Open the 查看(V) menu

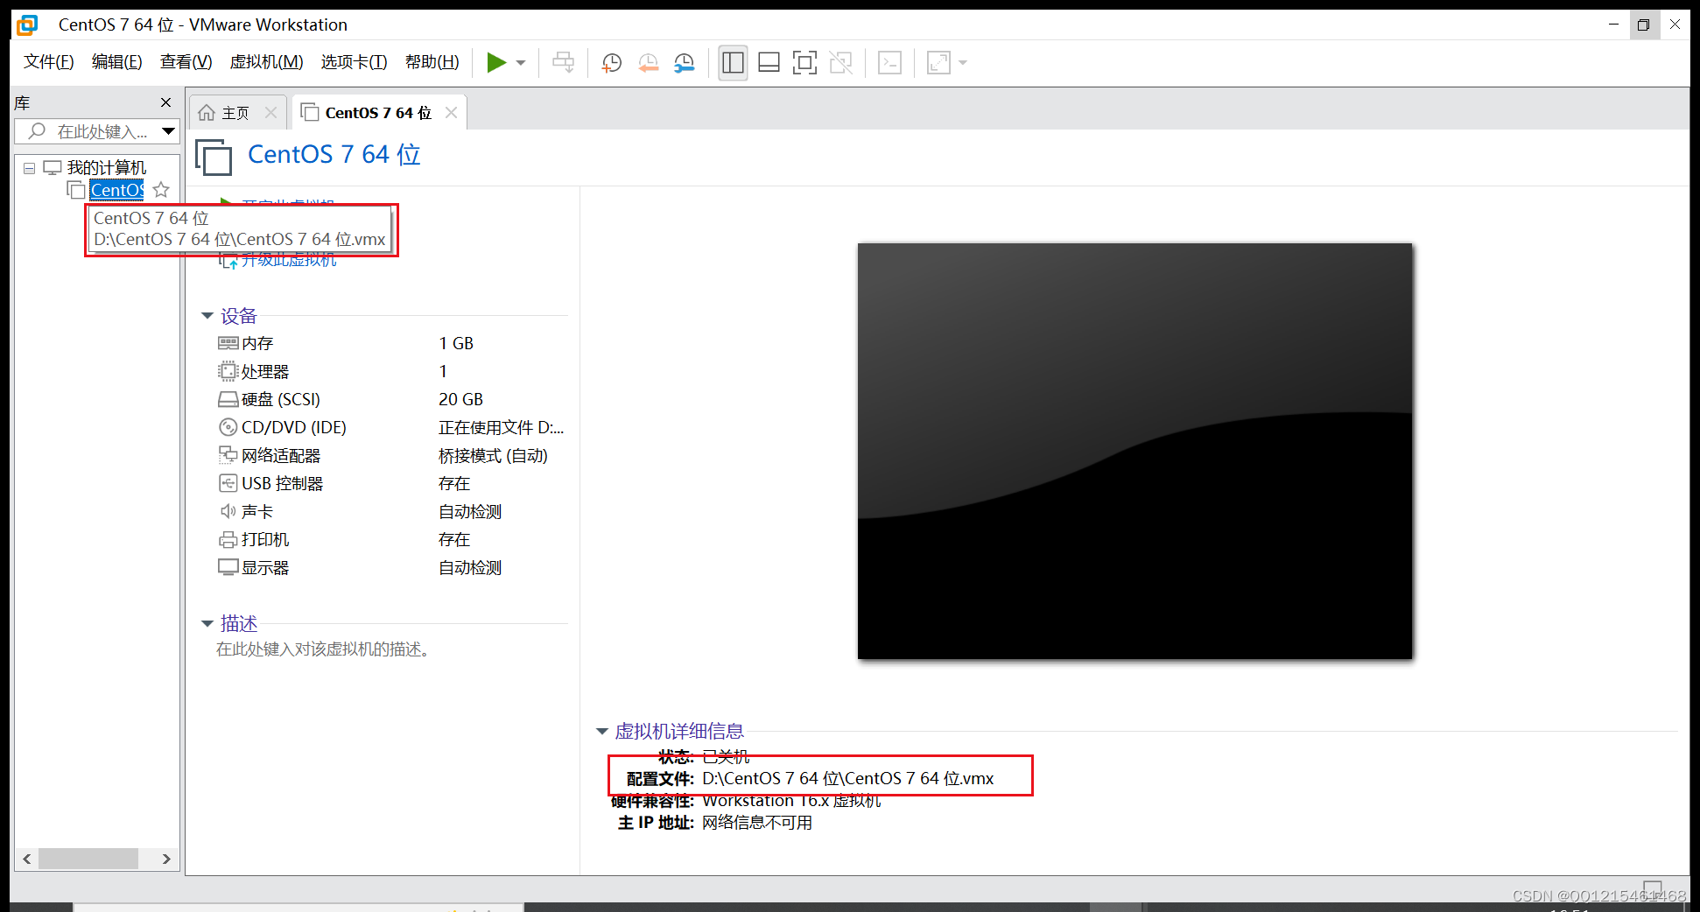[x=186, y=62]
